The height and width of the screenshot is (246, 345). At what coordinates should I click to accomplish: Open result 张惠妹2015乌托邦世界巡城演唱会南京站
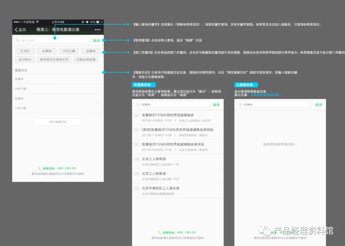click(x=178, y=147)
